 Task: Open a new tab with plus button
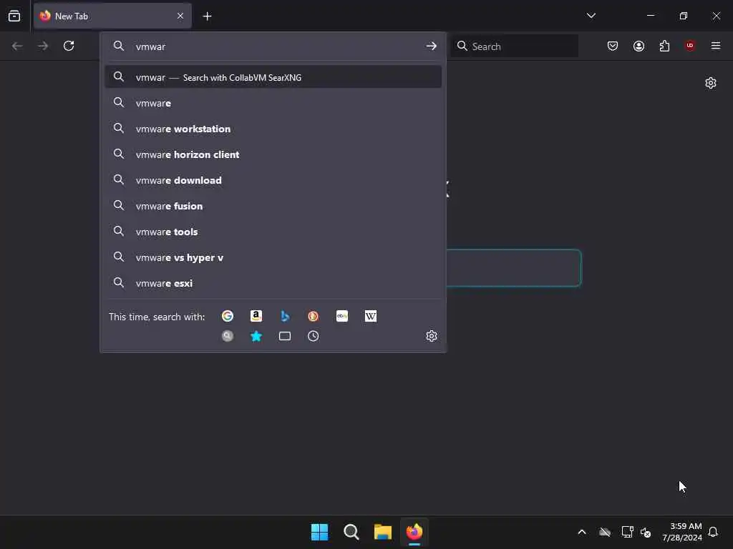[207, 16]
